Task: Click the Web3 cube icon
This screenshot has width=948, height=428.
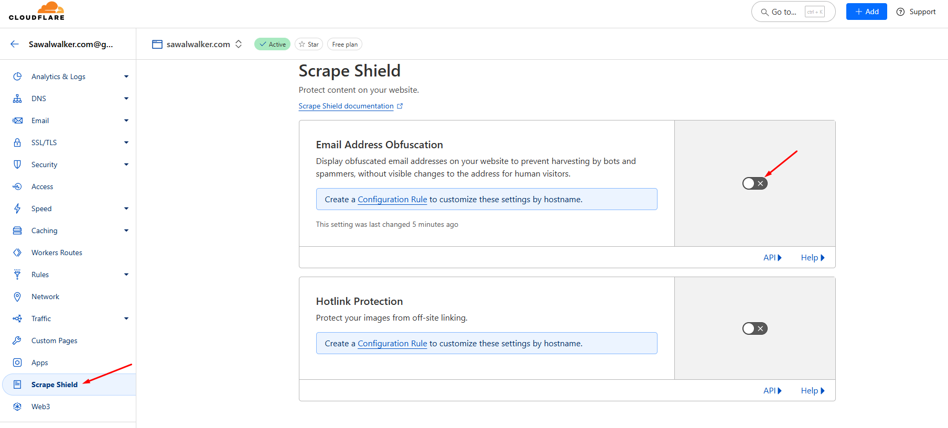Action: [x=17, y=407]
